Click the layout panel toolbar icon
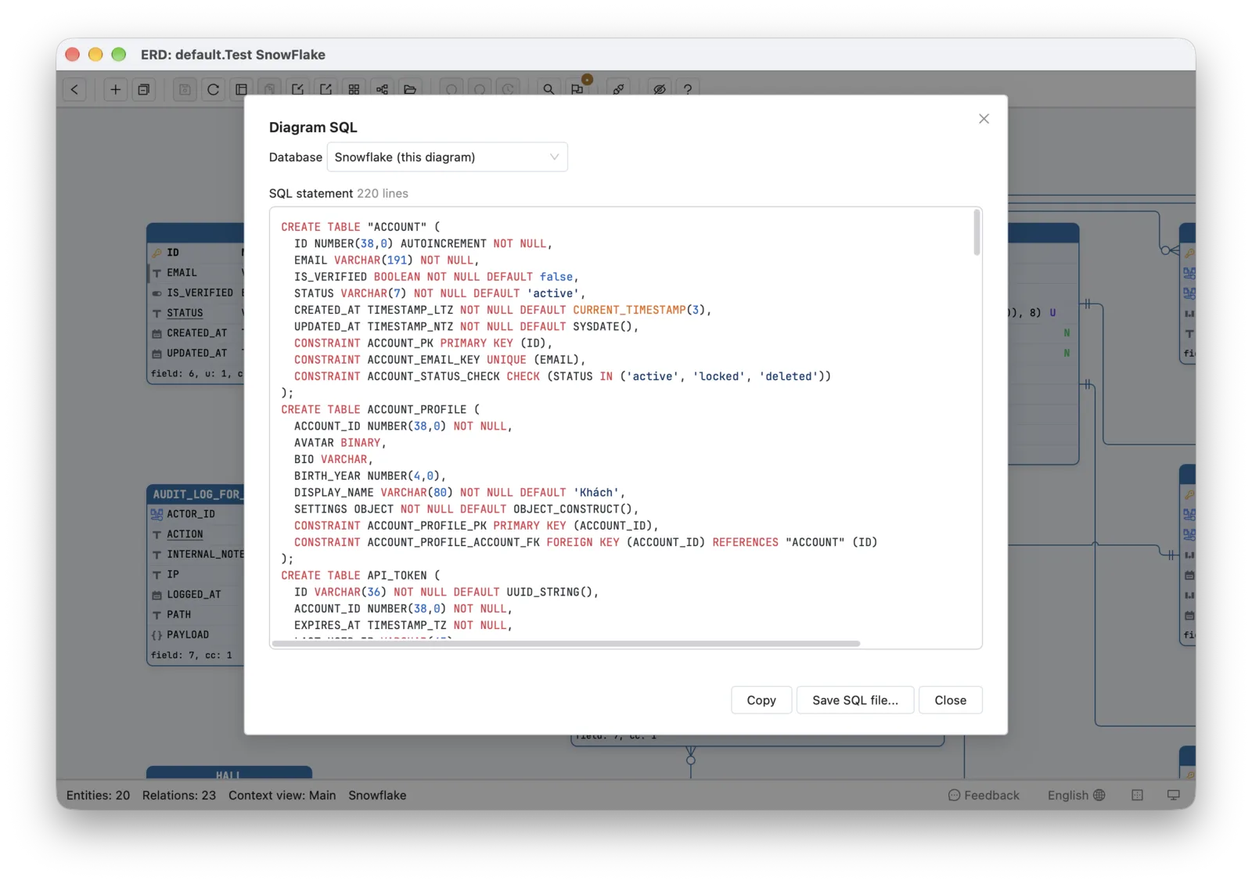The image size is (1252, 884). [241, 89]
